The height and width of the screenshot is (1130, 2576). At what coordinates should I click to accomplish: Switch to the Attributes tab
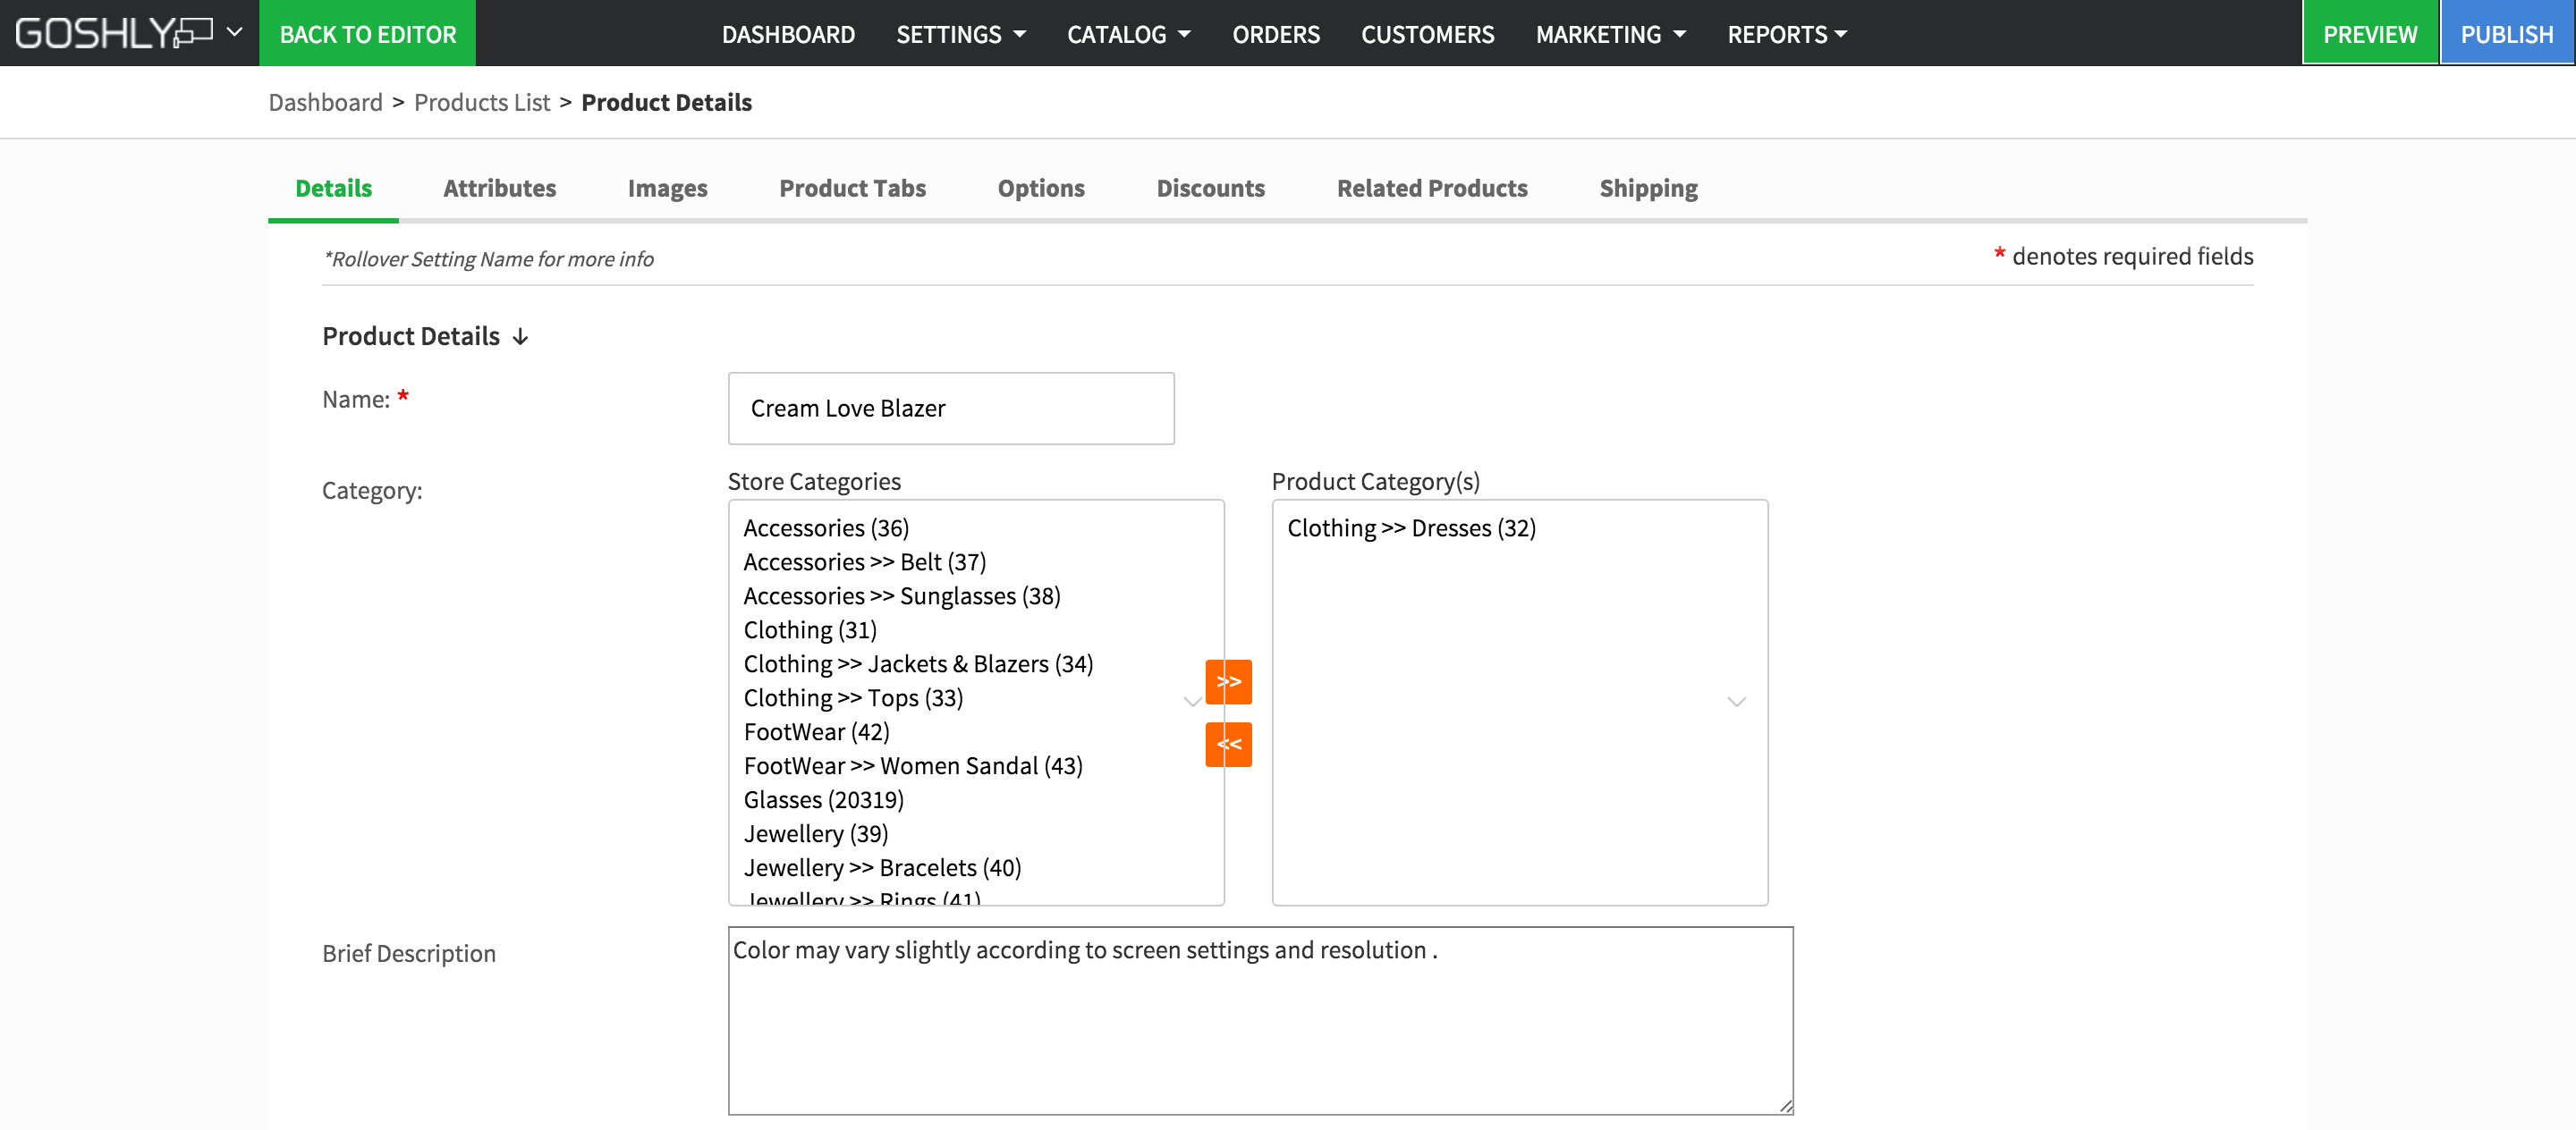(499, 188)
